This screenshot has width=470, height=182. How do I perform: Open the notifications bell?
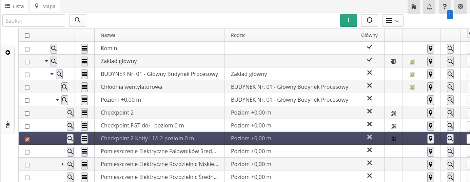(x=429, y=7)
